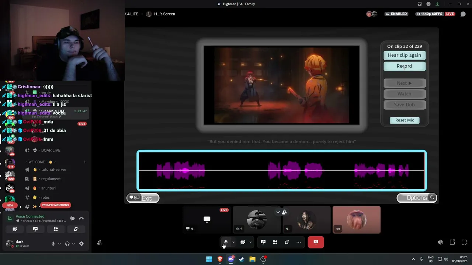Open File Explorer from taskbar

(x=252, y=259)
